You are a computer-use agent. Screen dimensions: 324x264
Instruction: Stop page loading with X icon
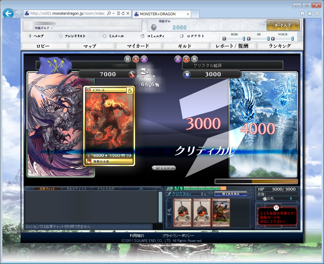128,14
